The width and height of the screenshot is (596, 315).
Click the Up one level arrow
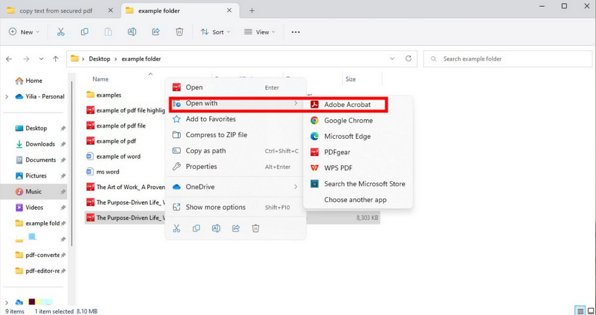pyautogui.click(x=56, y=59)
